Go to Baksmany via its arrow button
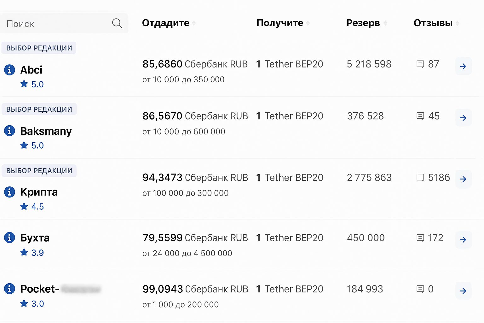 463,118
